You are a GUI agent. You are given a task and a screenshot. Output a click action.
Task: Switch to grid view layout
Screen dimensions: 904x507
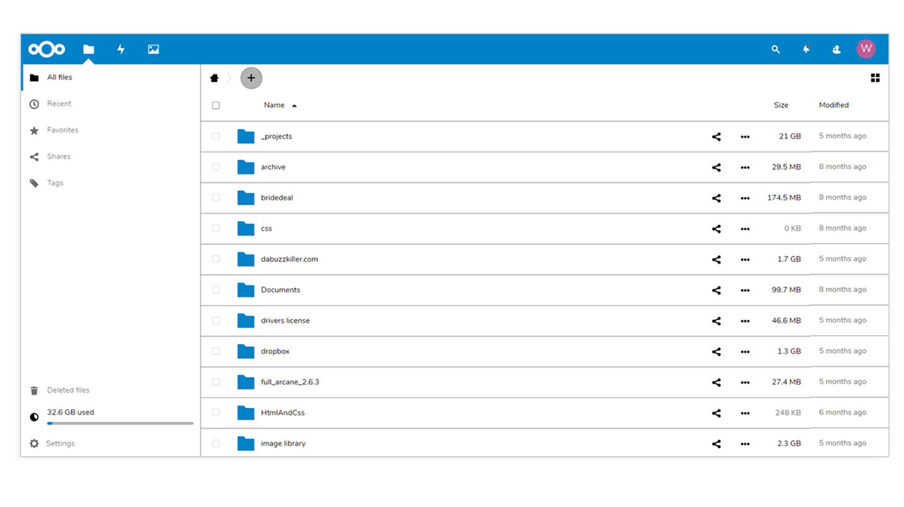pyautogui.click(x=875, y=78)
